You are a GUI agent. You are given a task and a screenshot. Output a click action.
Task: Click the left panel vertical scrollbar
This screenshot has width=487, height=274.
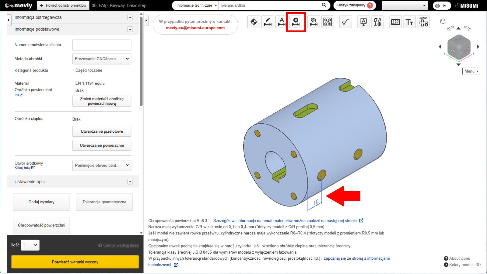(x=141, y=61)
